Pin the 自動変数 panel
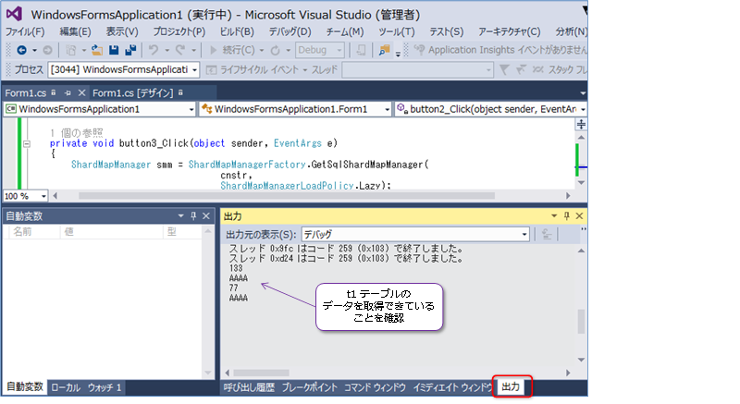 pyautogui.click(x=193, y=216)
